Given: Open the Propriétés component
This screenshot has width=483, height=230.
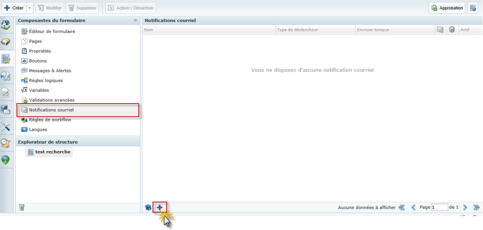Looking at the screenshot, I should 36,51.
